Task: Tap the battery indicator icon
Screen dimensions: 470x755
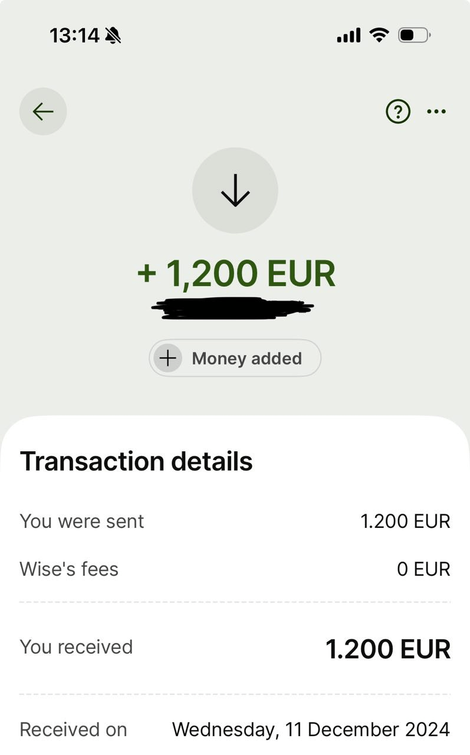Action: pyautogui.click(x=414, y=35)
